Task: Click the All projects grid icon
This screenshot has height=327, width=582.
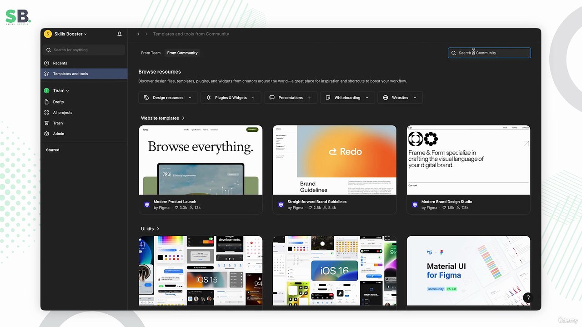Action: pos(46,113)
